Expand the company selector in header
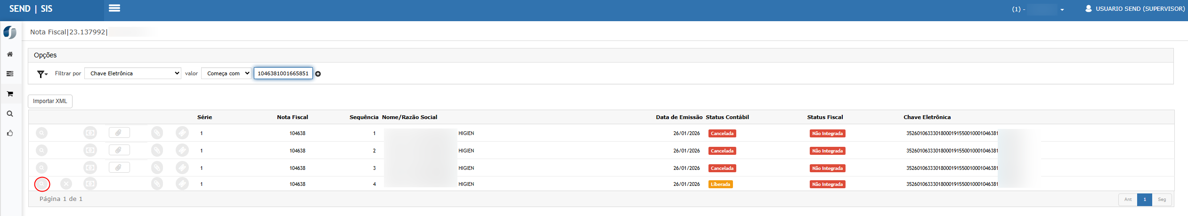Image resolution: width=1188 pixels, height=216 pixels. (x=1038, y=9)
